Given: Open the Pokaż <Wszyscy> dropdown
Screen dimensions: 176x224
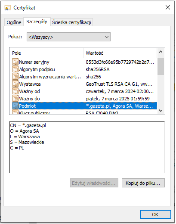Looking at the screenshot, I should [x=68, y=37].
